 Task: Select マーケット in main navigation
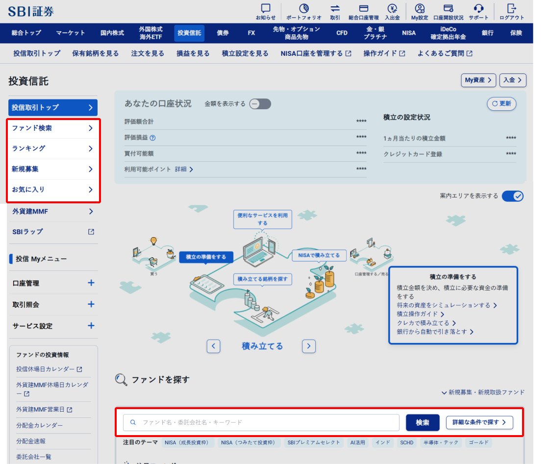click(x=71, y=33)
